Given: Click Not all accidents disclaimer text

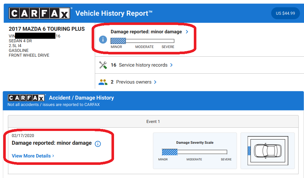Looking at the screenshot, I should tap(54, 105).
